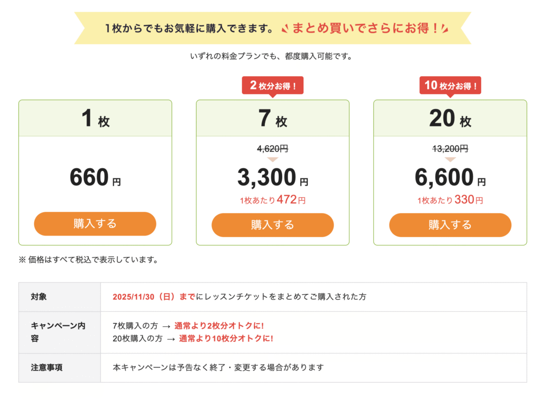Click the struck-through 4,620円 price

(272, 149)
